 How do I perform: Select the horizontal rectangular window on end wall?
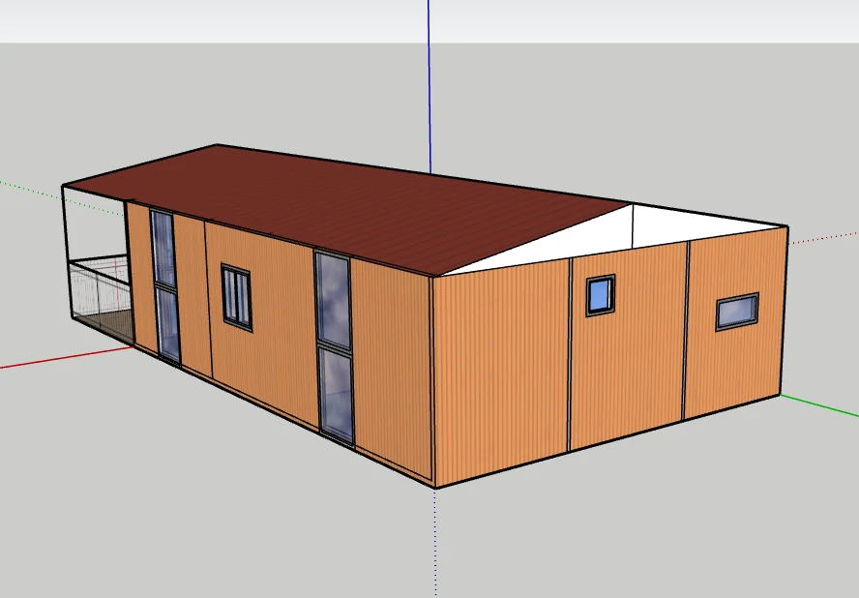pyautogui.click(x=737, y=312)
